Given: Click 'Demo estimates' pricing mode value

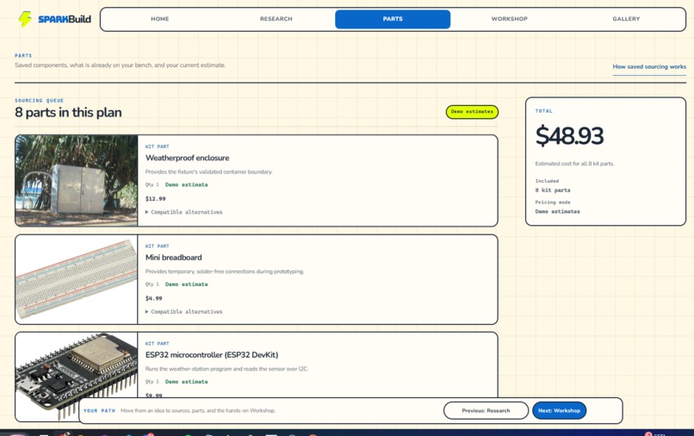Looking at the screenshot, I should coord(558,212).
